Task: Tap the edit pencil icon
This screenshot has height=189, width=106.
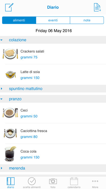Action: pyautogui.click(x=9, y=7)
